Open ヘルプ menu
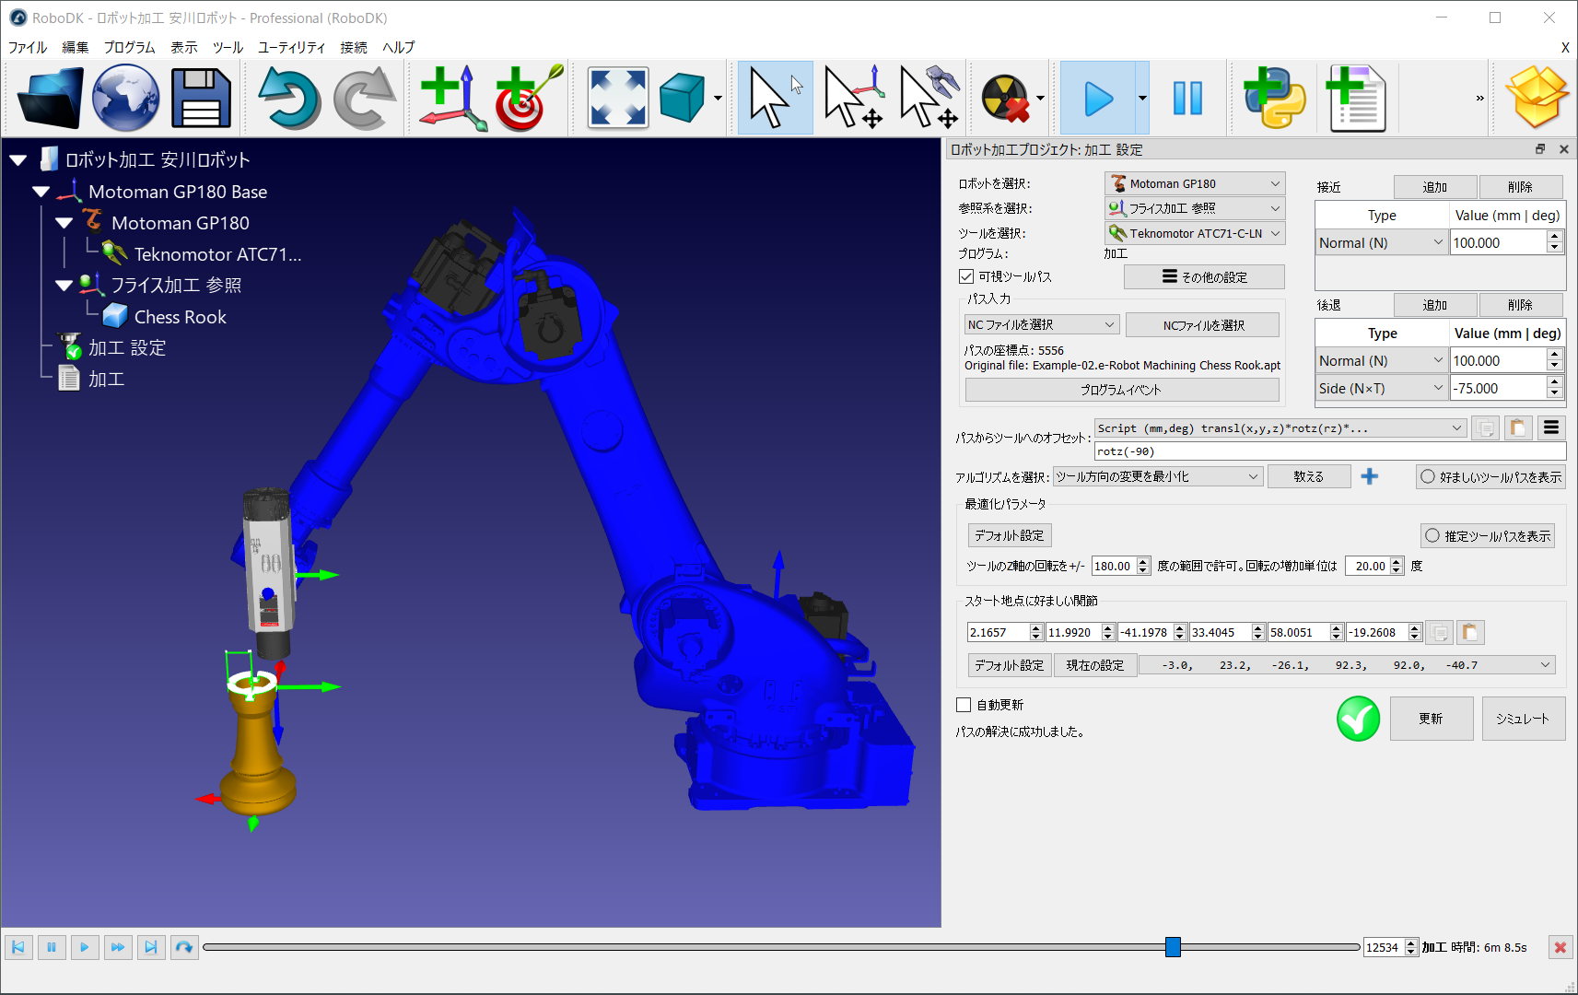 click(x=399, y=47)
